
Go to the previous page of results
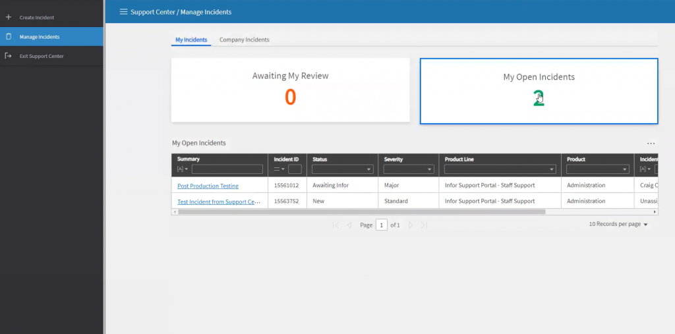coord(349,225)
